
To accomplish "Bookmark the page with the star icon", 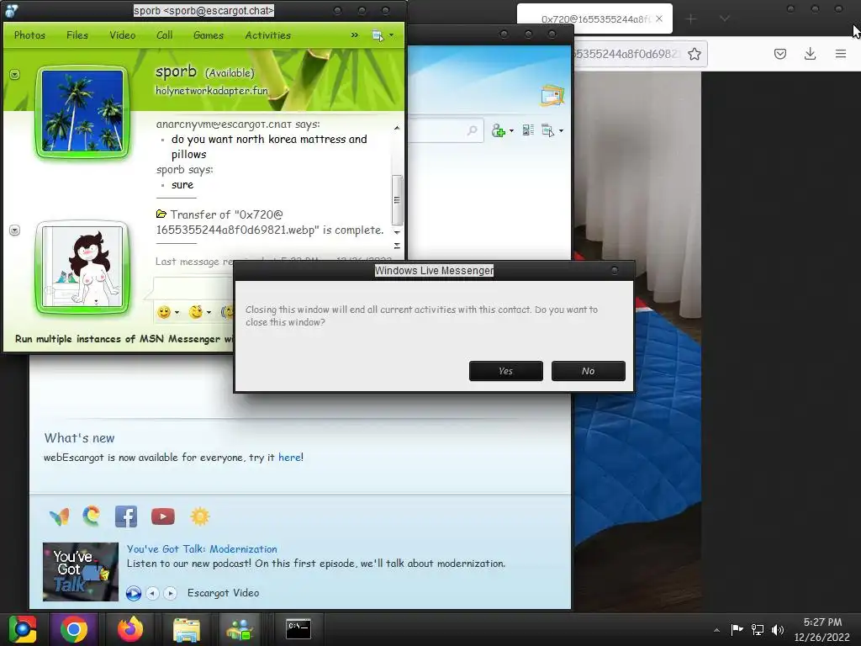I will click(694, 54).
